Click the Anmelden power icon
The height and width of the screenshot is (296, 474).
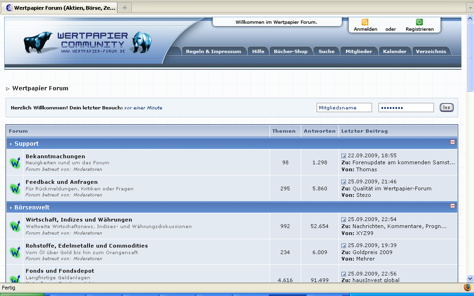click(365, 22)
